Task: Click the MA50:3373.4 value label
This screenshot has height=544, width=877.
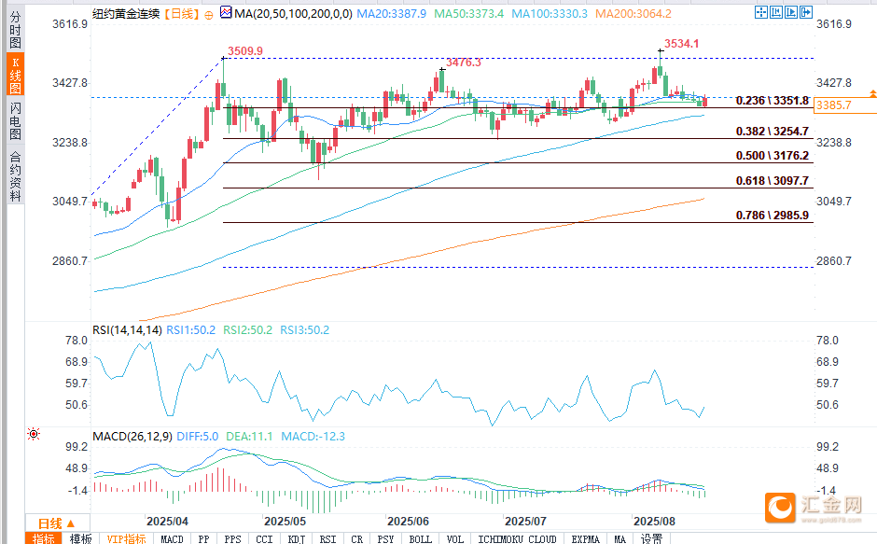Action: [468, 13]
